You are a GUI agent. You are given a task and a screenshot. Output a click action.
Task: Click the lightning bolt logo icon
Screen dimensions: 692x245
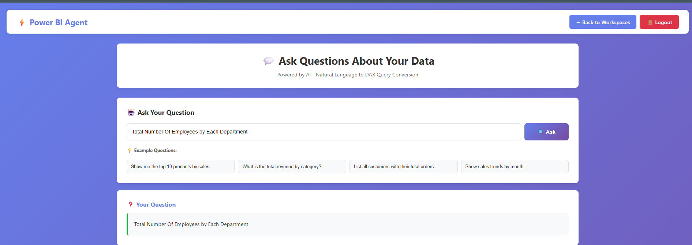(22, 23)
